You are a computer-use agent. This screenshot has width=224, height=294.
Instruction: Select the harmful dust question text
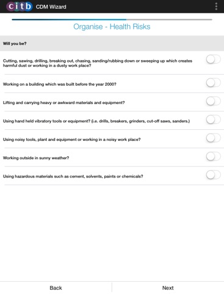click(x=98, y=63)
